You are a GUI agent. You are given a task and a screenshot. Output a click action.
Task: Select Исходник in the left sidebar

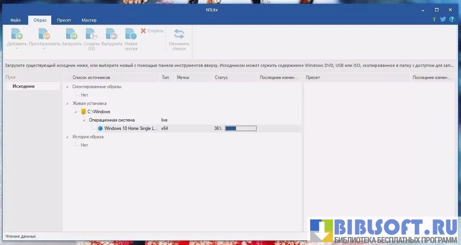[x=24, y=86]
